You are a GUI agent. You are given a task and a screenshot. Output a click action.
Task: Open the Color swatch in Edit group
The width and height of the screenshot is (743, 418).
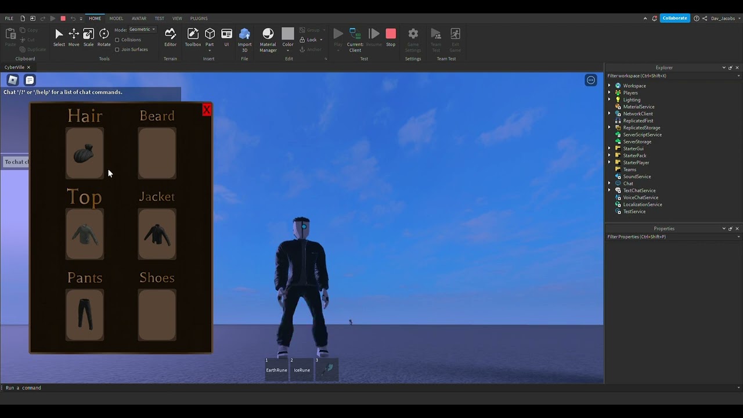click(288, 34)
